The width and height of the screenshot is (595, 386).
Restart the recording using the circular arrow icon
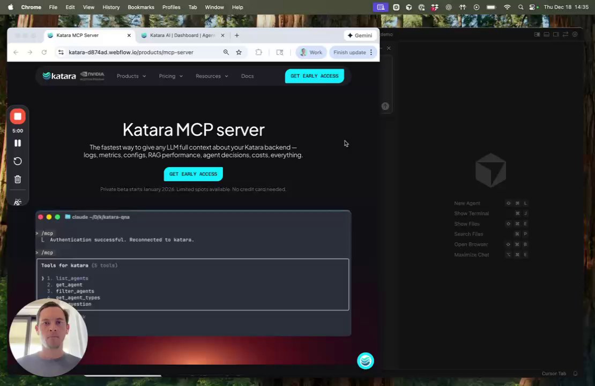[18, 161]
